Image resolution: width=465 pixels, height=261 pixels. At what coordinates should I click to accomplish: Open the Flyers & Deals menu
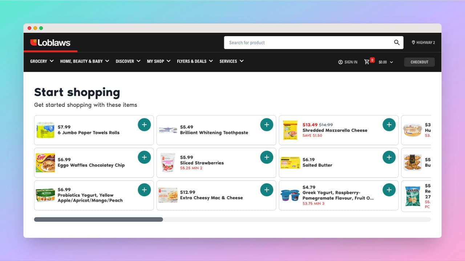(x=195, y=61)
